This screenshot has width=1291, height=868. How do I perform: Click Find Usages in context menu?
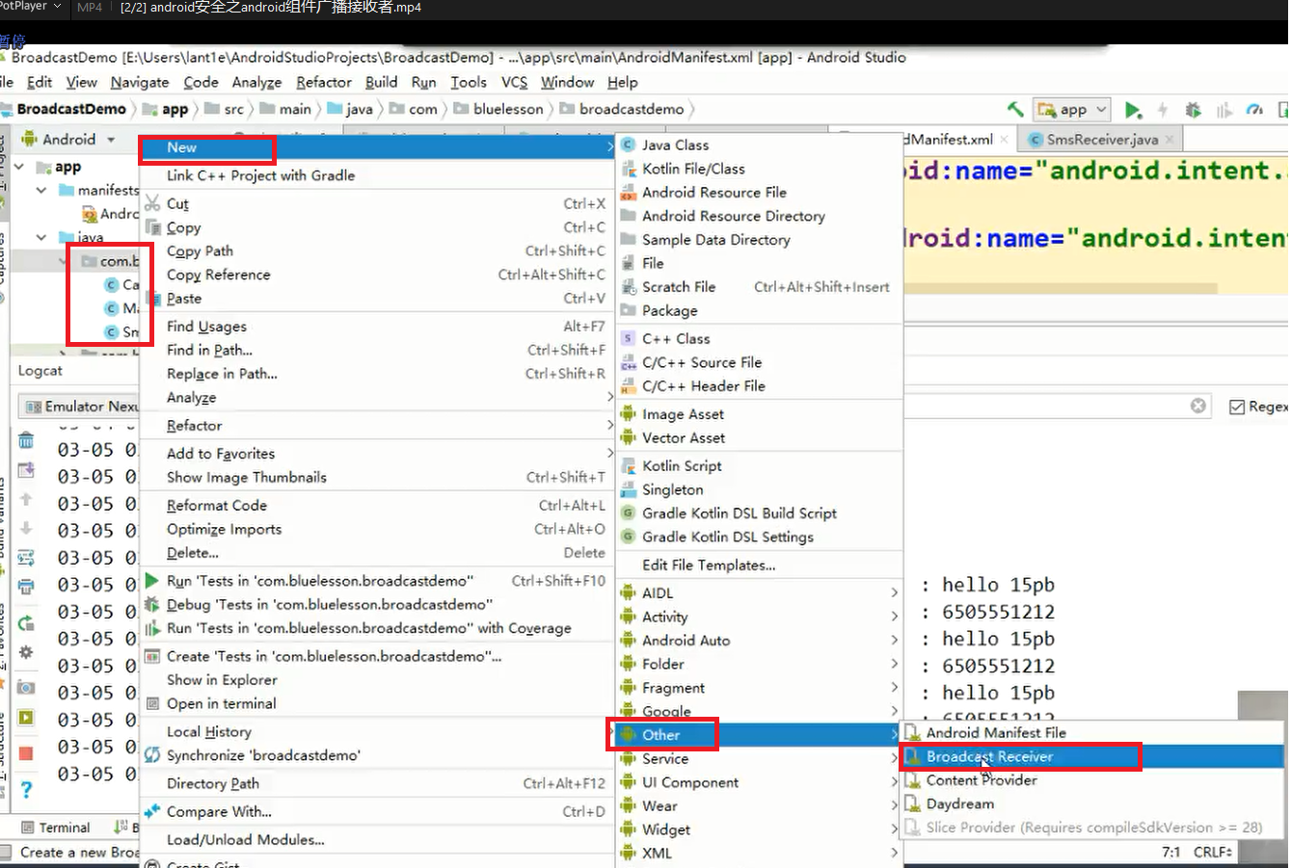(377, 327)
